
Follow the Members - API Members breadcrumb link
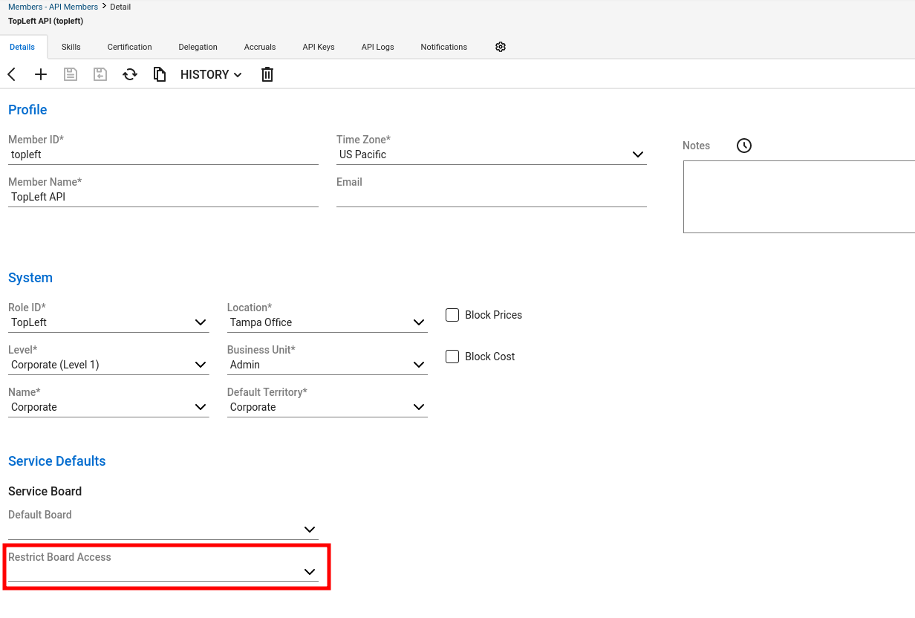pyautogui.click(x=53, y=7)
